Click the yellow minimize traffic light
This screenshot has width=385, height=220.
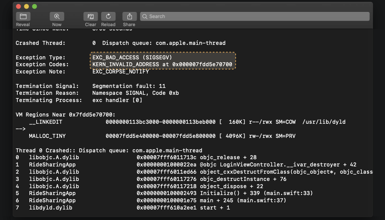(26, 7)
